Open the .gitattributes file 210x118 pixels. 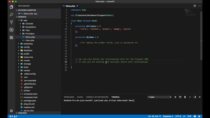pos(30,84)
